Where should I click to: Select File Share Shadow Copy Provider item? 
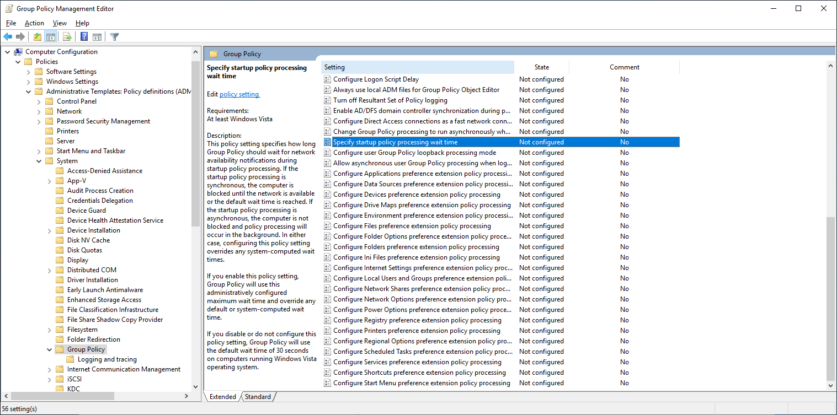click(115, 320)
